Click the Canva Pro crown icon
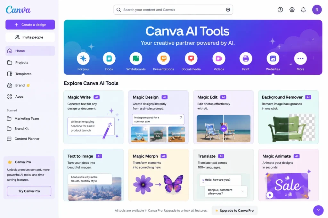 (10, 162)
